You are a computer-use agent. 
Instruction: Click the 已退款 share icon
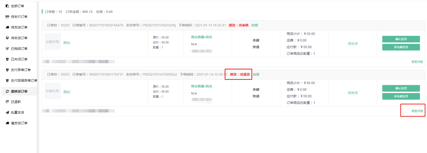(x=7, y=102)
